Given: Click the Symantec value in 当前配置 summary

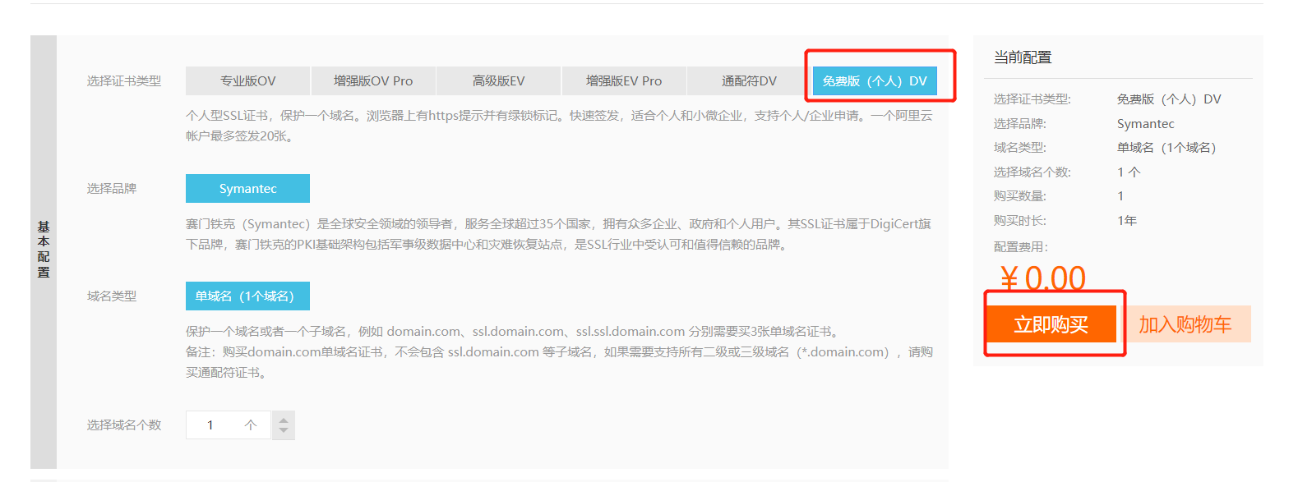Looking at the screenshot, I should [1145, 124].
